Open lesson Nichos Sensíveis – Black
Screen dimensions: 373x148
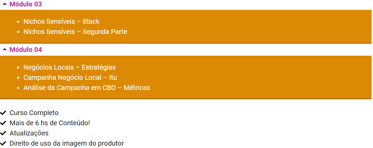tap(61, 21)
